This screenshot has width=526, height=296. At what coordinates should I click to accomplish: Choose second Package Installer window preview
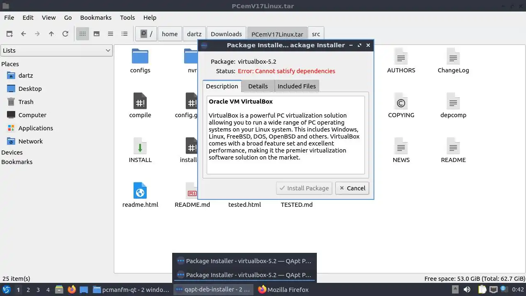click(245, 275)
